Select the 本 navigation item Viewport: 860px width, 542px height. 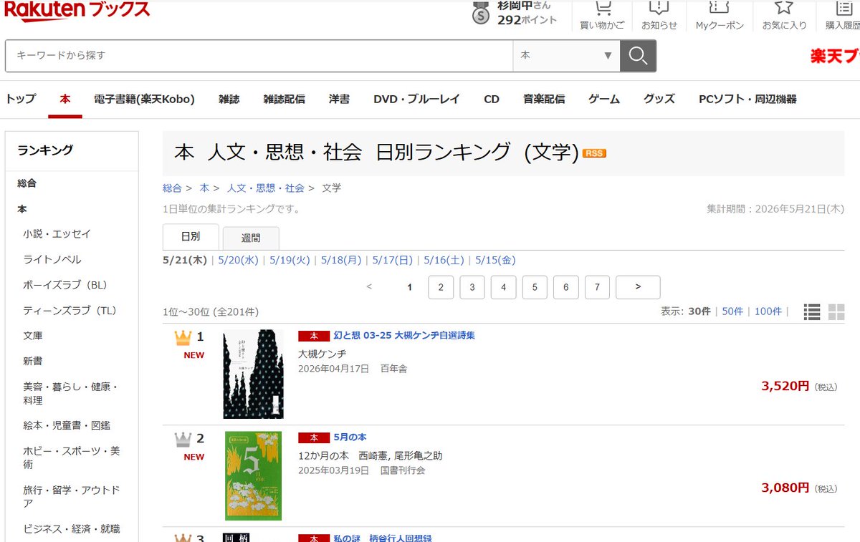coord(65,100)
